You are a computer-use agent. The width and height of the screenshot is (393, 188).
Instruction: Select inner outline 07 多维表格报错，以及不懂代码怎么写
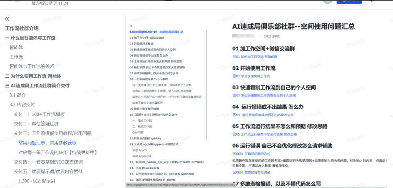tap(154, 73)
